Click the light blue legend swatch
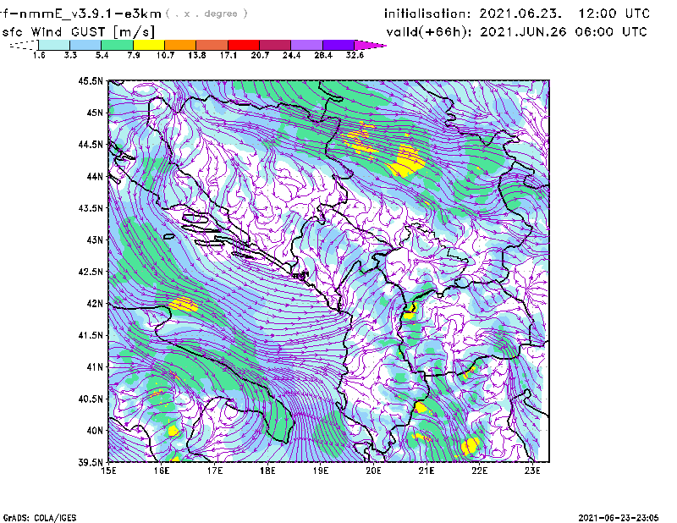Screen dimensions: 677x523 (85, 45)
